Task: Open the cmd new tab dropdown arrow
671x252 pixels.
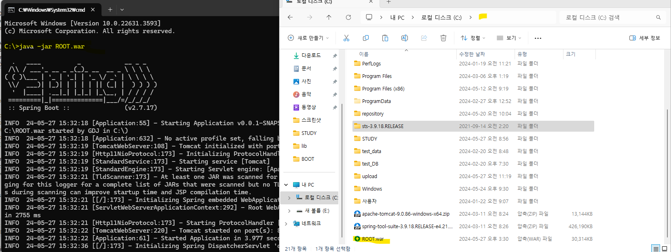Action: (122, 9)
